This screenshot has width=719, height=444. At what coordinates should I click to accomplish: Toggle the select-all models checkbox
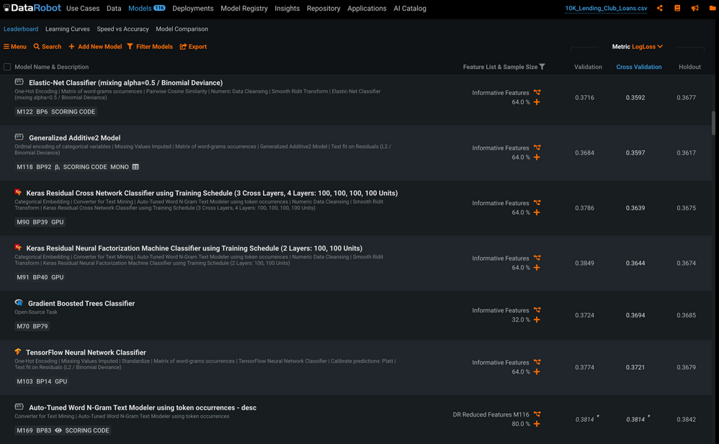click(7, 67)
